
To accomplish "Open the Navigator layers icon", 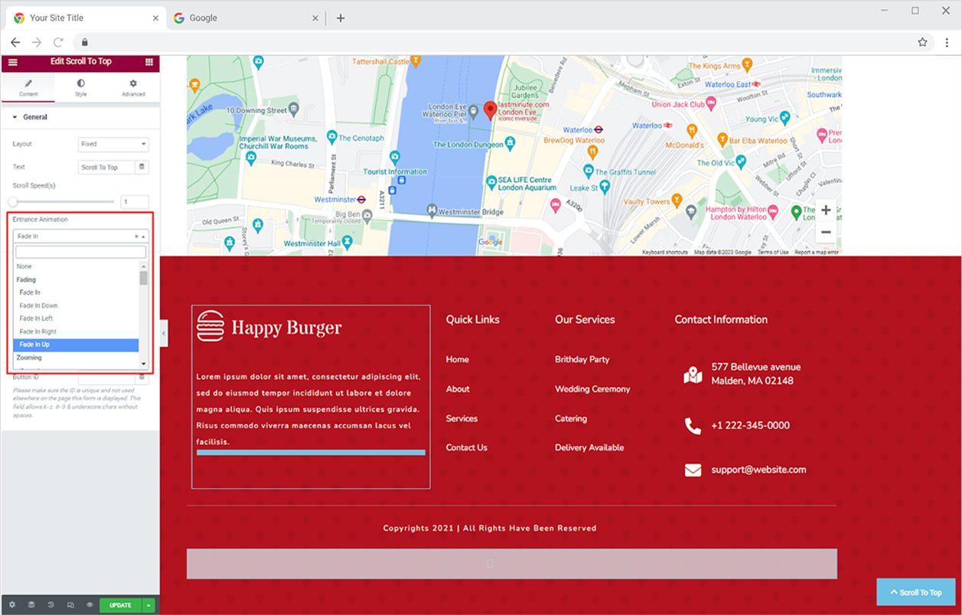I will tap(31, 605).
